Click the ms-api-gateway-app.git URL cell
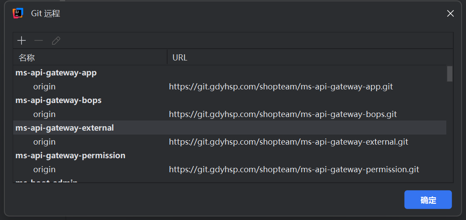The width and height of the screenshot is (466, 220). tap(281, 87)
